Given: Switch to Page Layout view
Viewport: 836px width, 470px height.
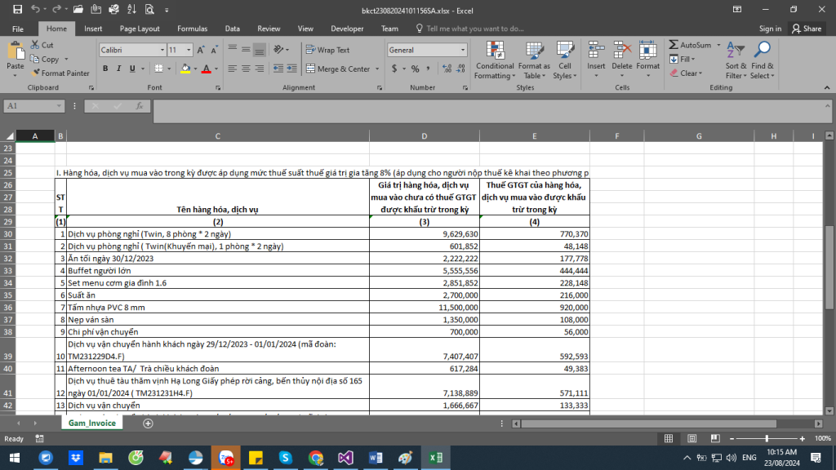Looking at the screenshot, I should [692, 438].
